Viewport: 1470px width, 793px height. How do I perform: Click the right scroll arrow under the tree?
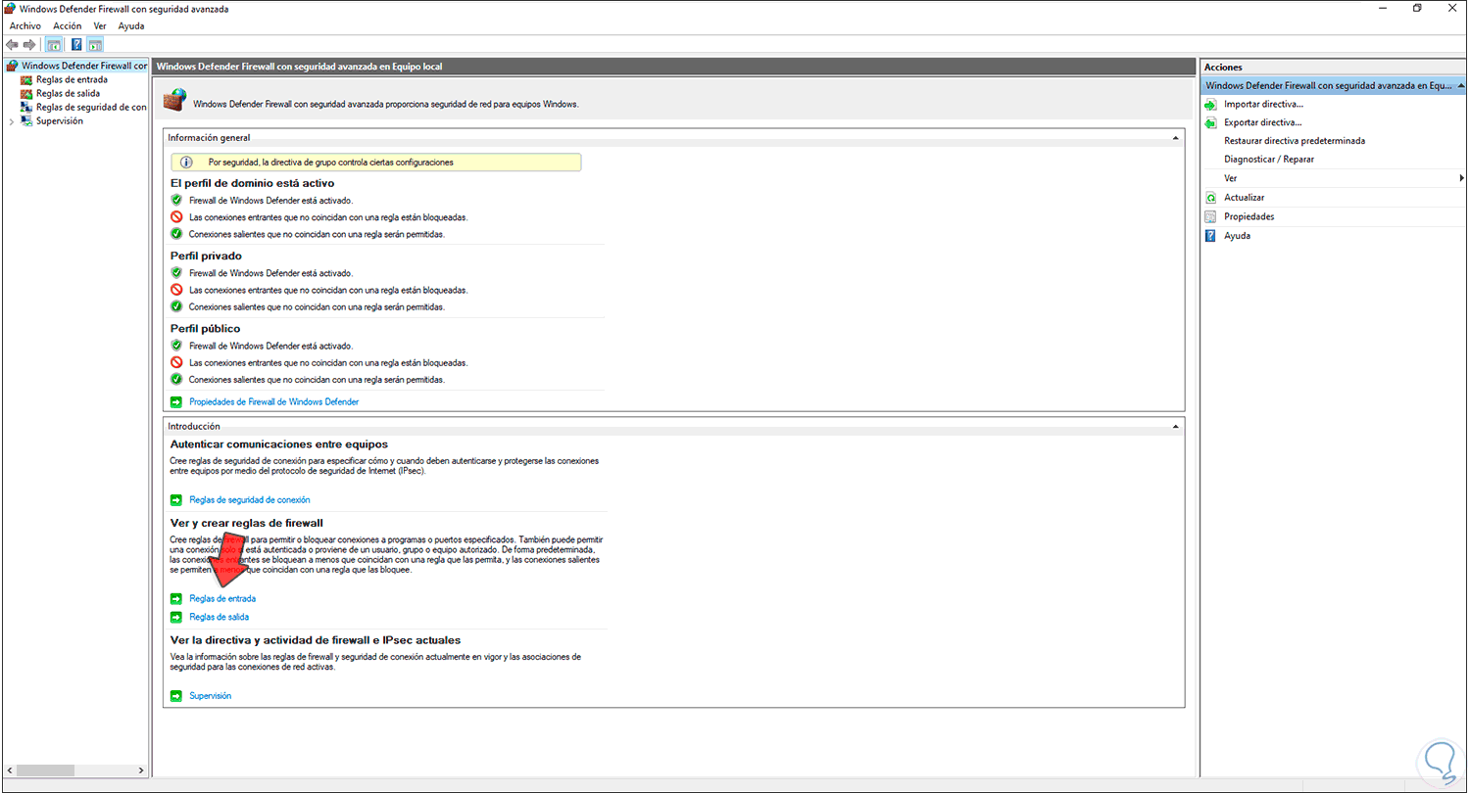tap(142, 770)
